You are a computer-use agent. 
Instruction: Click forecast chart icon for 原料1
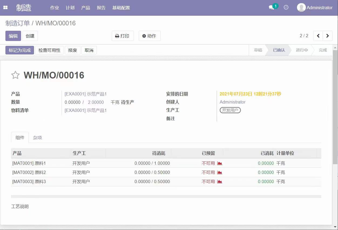pos(219,163)
